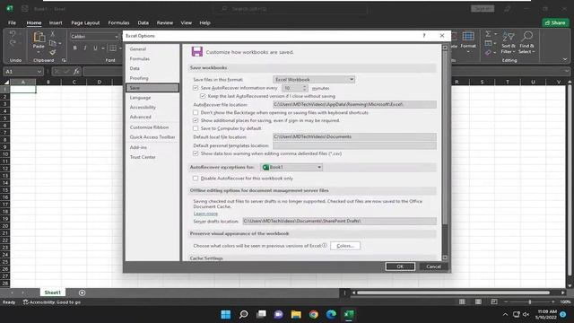The image size is (574, 323).
Task: Click the Excel Options vertical scrollbar
Action: 445,137
